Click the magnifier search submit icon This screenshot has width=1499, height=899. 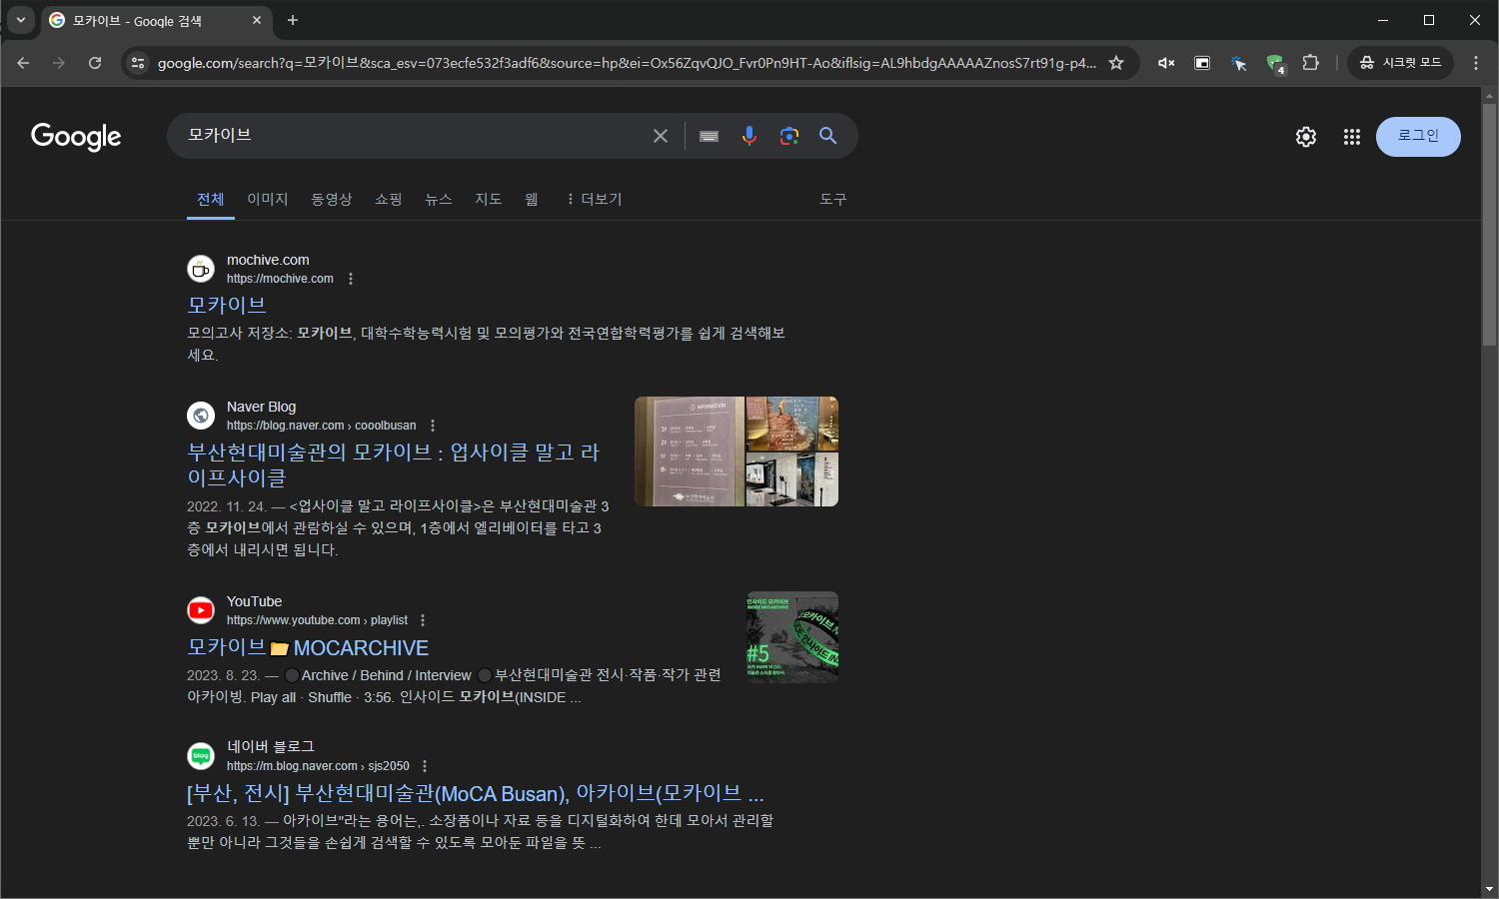coord(828,136)
